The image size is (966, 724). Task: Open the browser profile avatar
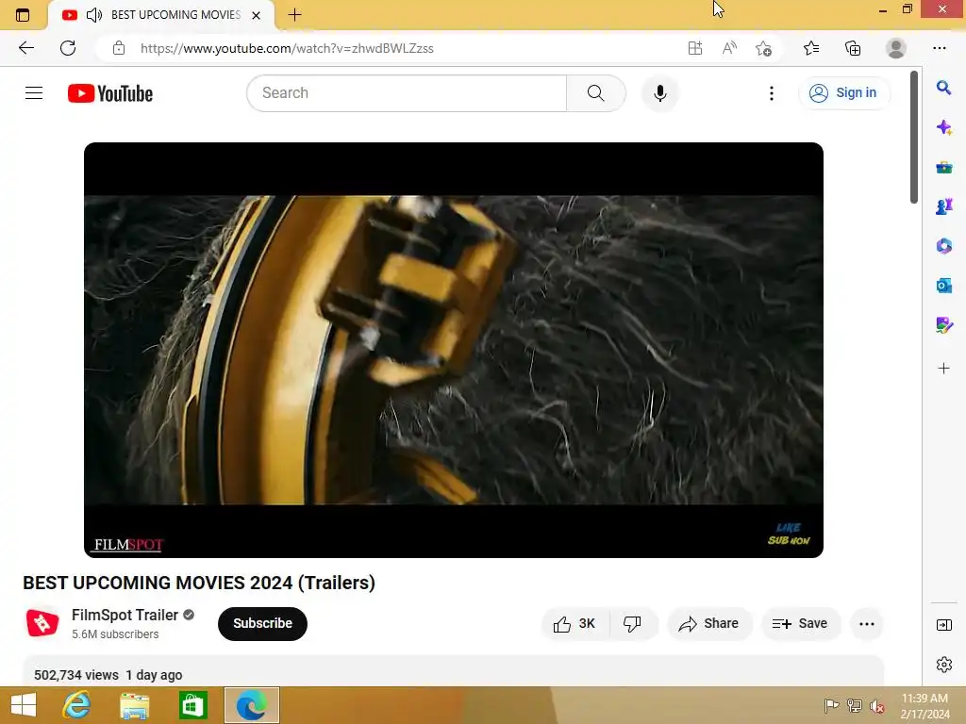[896, 48]
